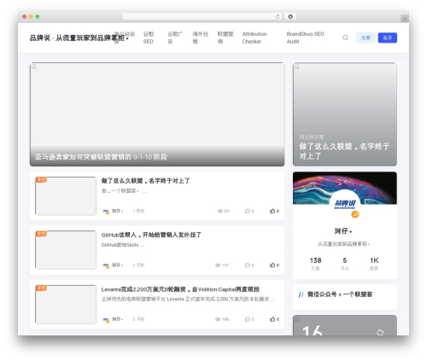This screenshot has height=361, width=427.
Task: Click the orange verified badge on profile
Action: (355, 214)
